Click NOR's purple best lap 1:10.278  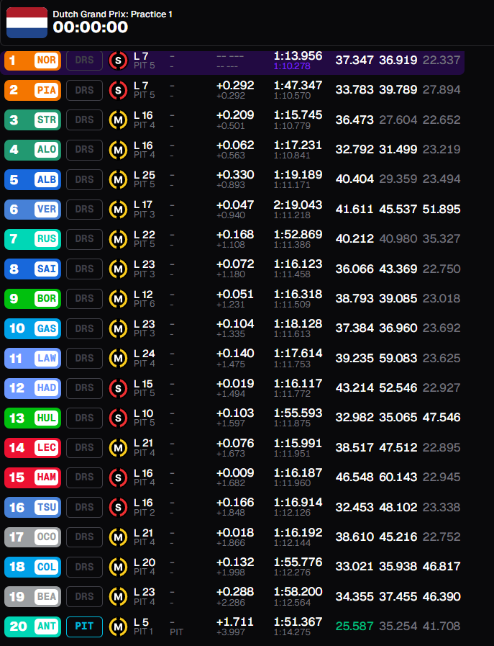tap(292, 66)
